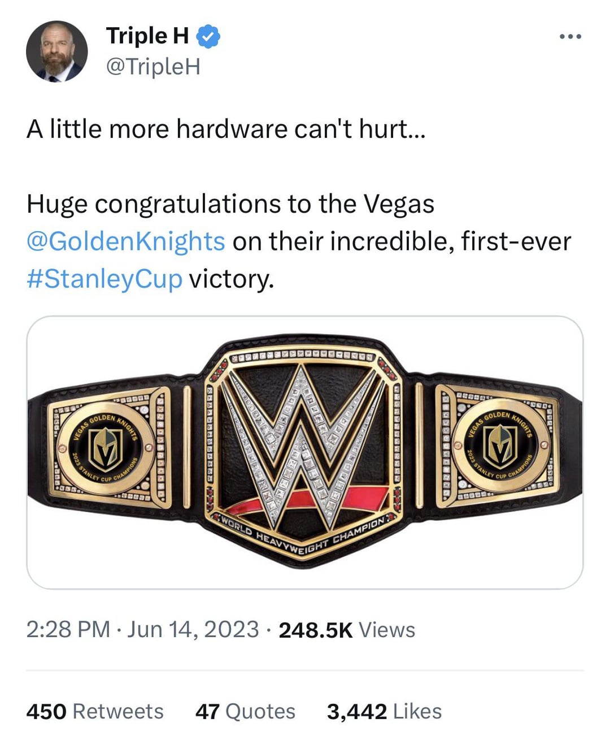Image resolution: width=610 pixels, height=731 pixels.
Task: Open Triple H's profile avatar
Action: click(x=56, y=51)
